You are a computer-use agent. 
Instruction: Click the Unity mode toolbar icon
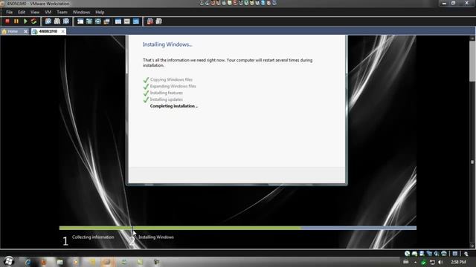point(106,22)
